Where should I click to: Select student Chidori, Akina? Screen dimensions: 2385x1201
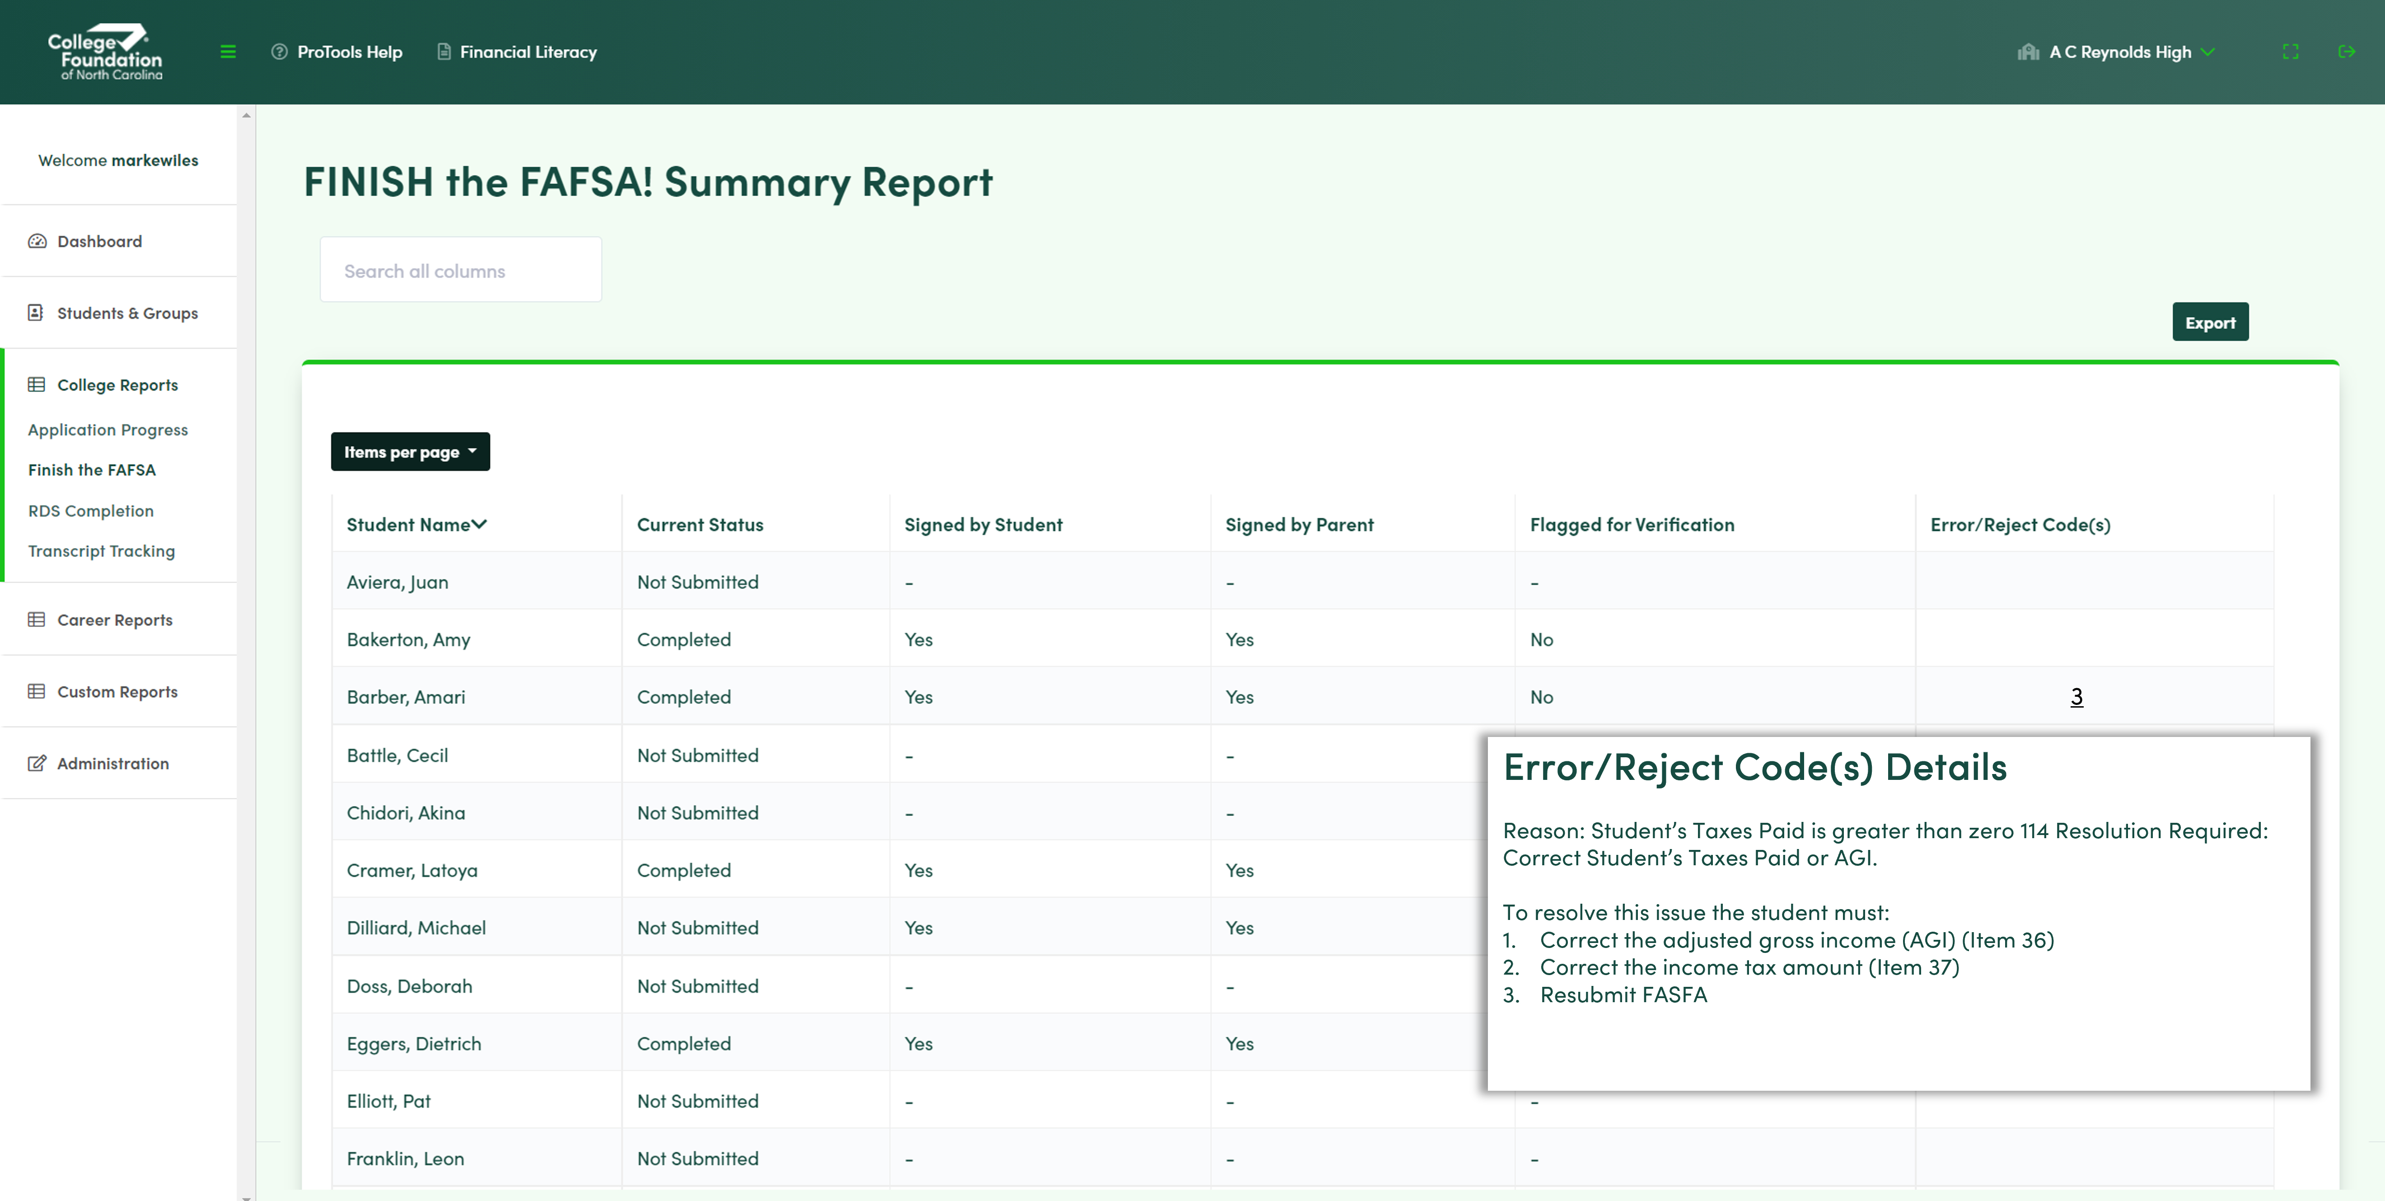pos(406,813)
